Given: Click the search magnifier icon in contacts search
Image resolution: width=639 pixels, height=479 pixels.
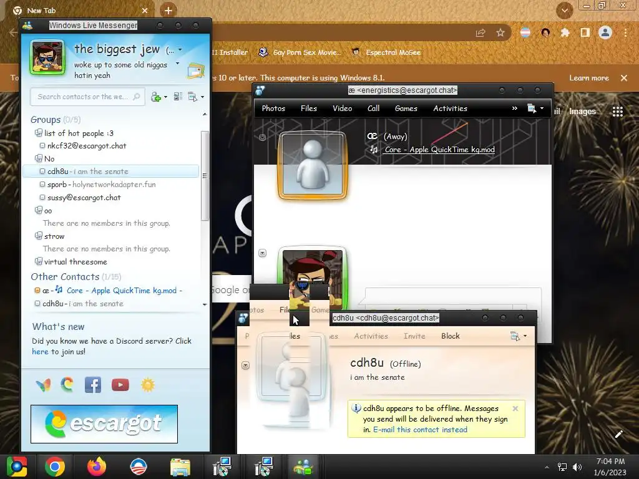Looking at the screenshot, I should [x=137, y=97].
